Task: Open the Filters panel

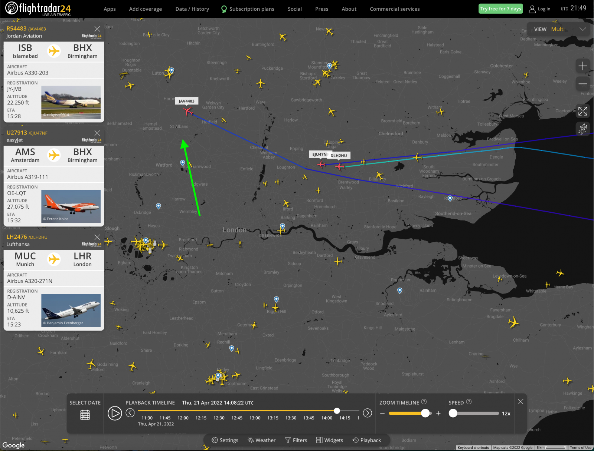Action: [x=296, y=440]
